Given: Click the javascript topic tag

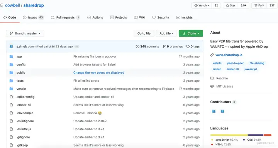Looking at the screenshot, I should coord(251,69).
